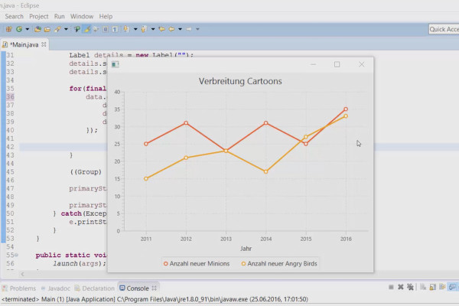Open the Window menu
The height and width of the screenshot is (306, 459).
(82, 16)
